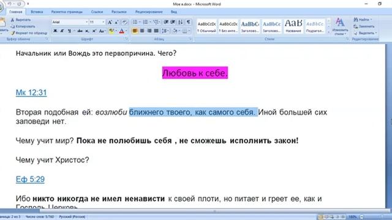
Task: Apply the text highlight color
Action: coord(111,31)
